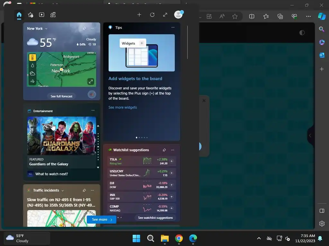Open Windows Start menu
The image size is (329, 246).
coord(136,238)
